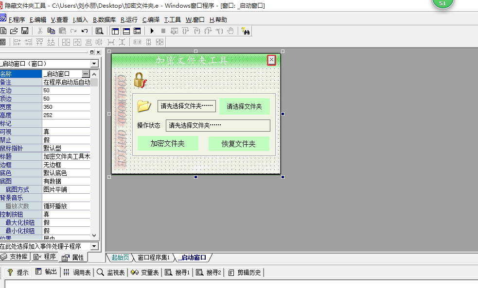Viewport: 478px width, 288px height.
Task: Select the 恢复文件夹 button in the form
Action: pos(239,144)
